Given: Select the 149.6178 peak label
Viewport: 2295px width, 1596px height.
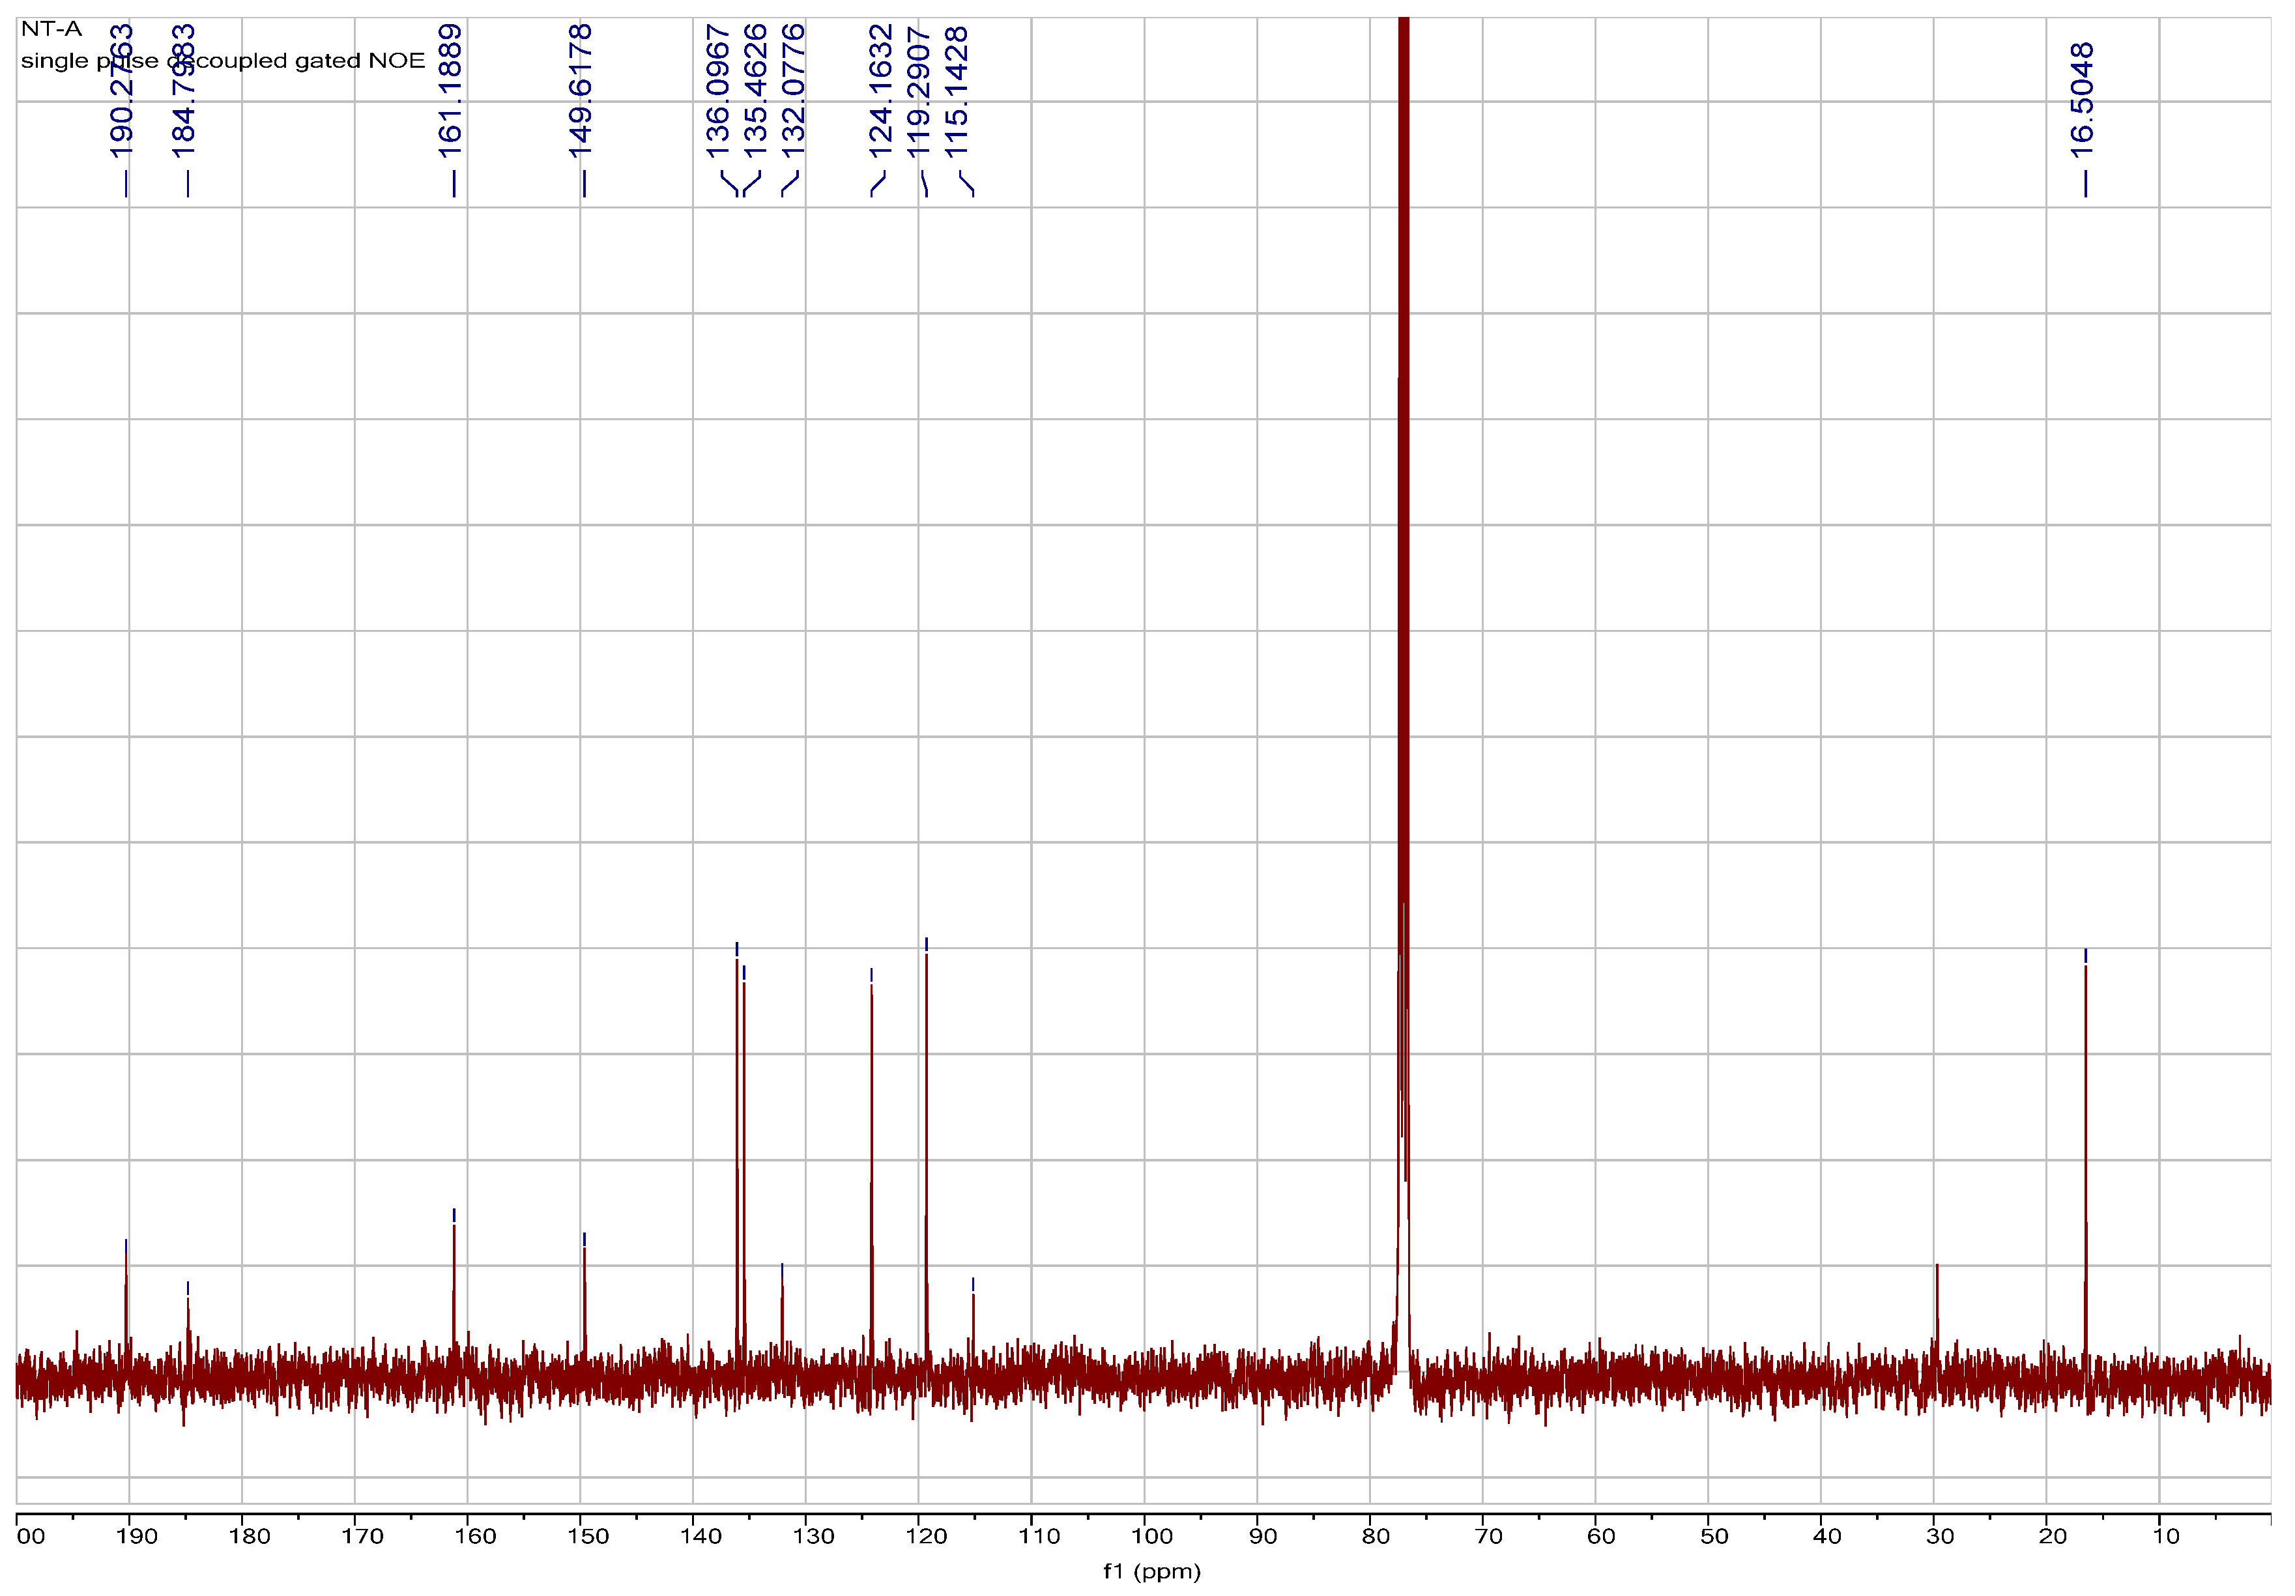Looking at the screenshot, I should [x=580, y=91].
